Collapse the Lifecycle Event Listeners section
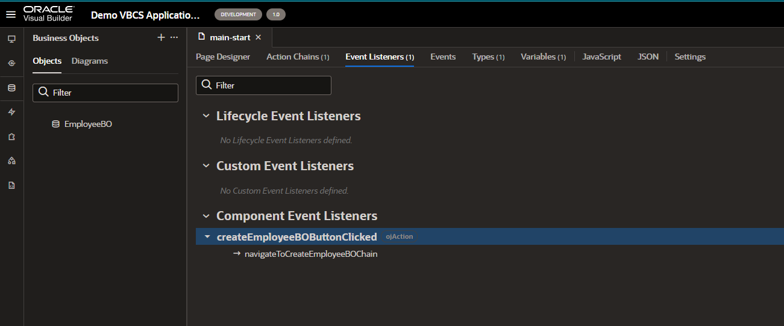 click(x=206, y=116)
